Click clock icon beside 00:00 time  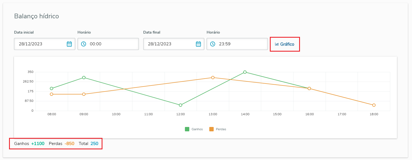(84, 44)
